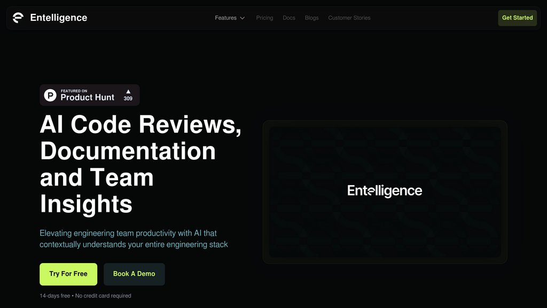
Task: Click the 'AI Code Reviews' headline text
Action: click(x=140, y=124)
